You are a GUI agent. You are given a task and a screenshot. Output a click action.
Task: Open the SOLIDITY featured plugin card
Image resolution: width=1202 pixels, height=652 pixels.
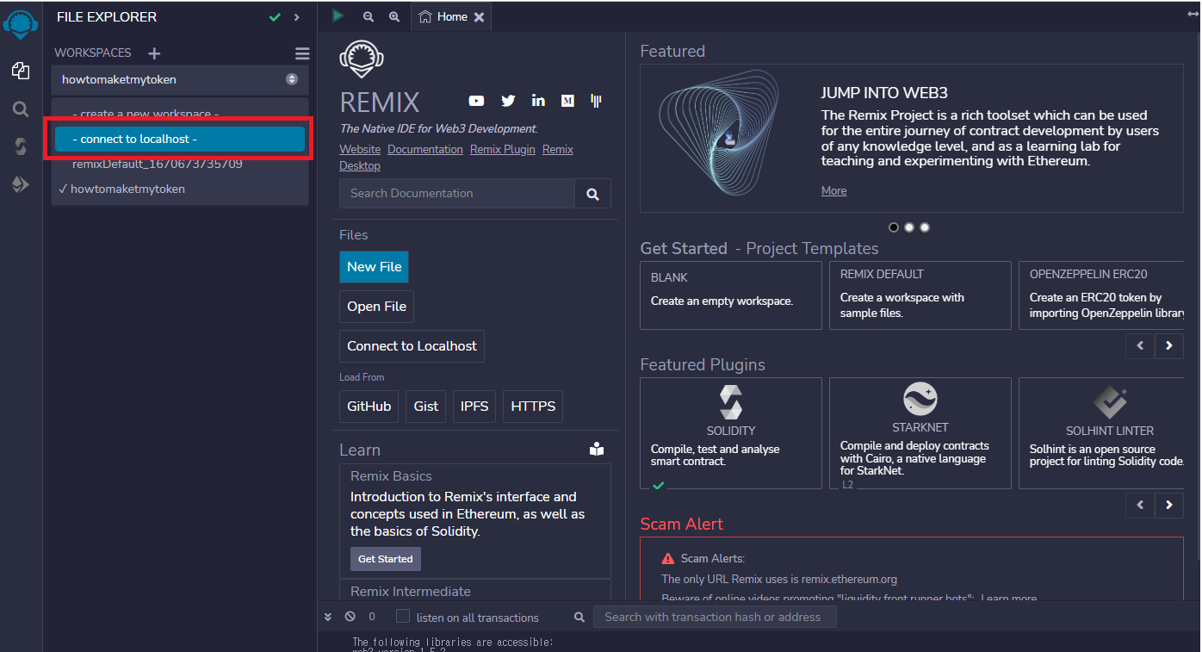pyautogui.click(x=731, y=433)
